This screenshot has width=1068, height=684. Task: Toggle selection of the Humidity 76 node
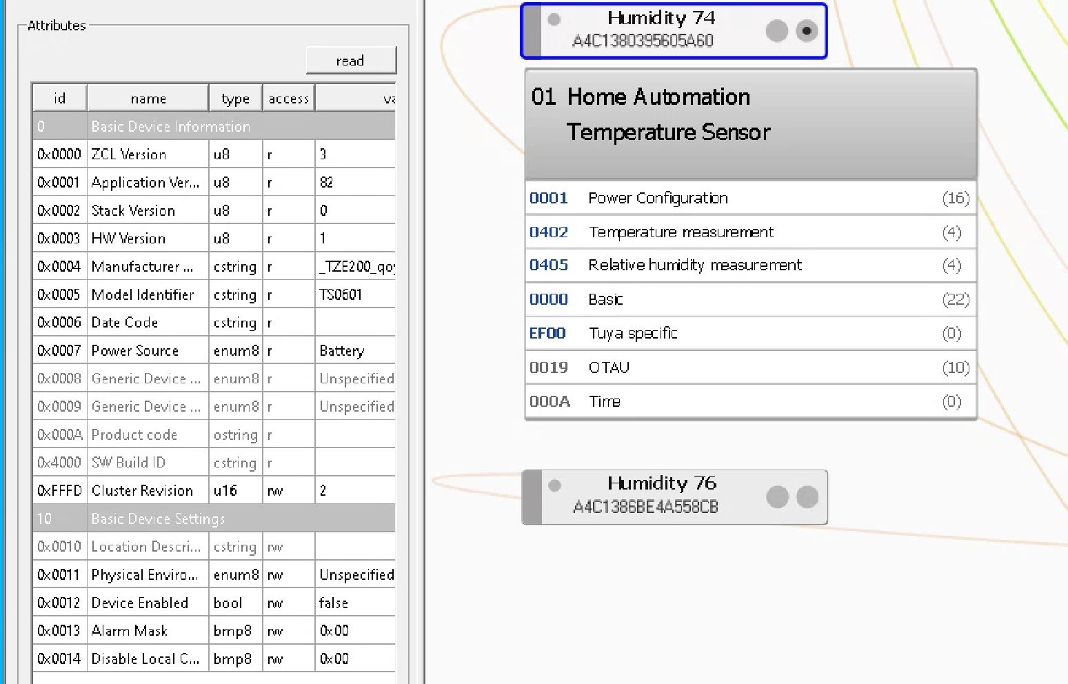point(662,496)
